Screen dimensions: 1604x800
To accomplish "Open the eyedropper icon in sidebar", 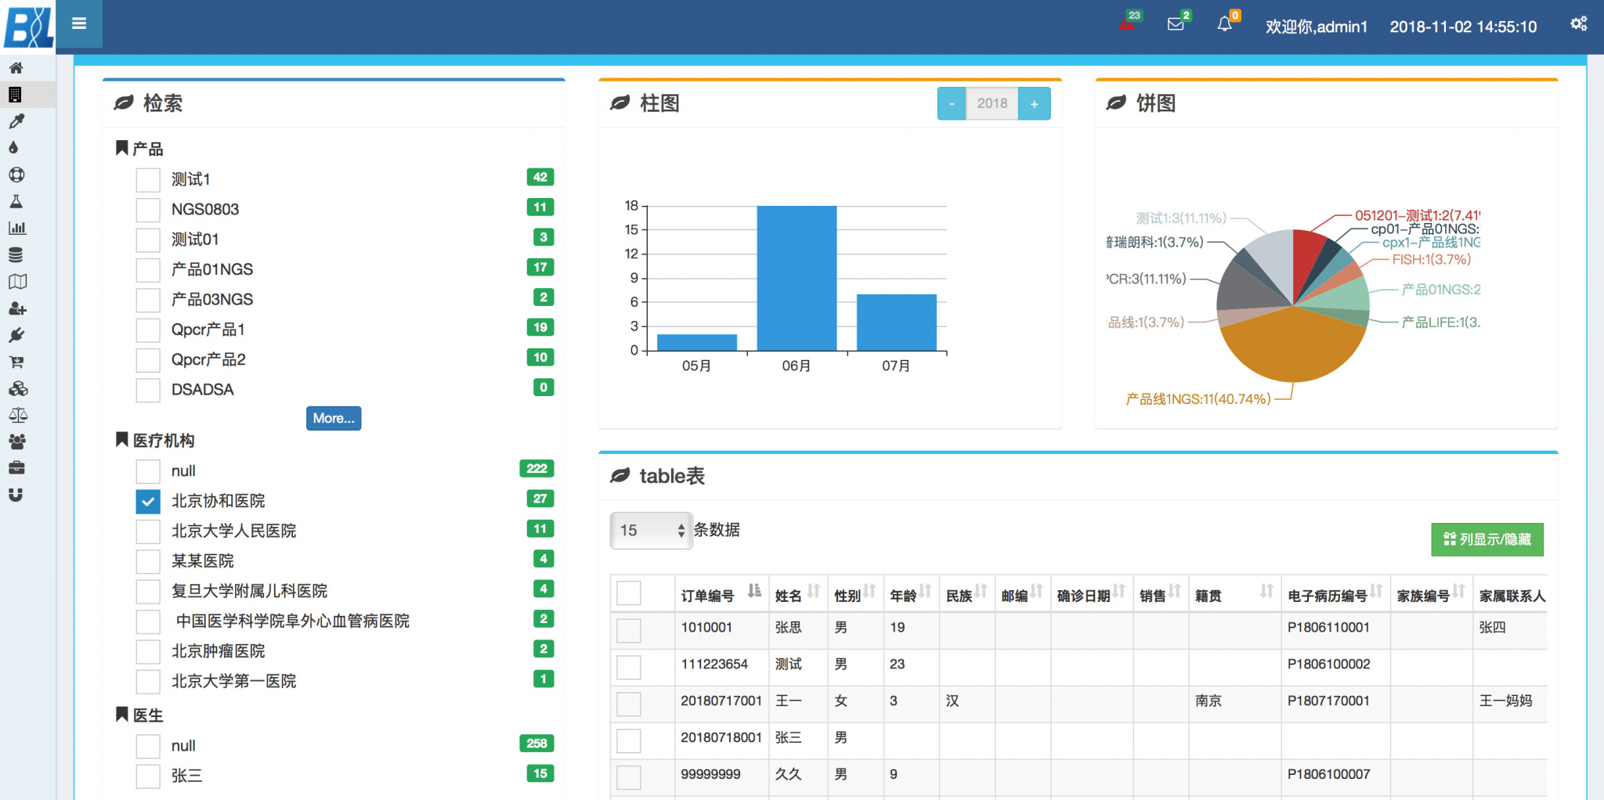I will pos(16,121).
